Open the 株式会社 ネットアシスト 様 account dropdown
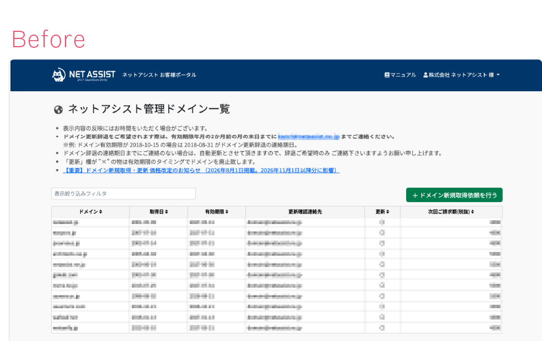The image size is (542, 341). pyautogui.click(x=462, y=75)
